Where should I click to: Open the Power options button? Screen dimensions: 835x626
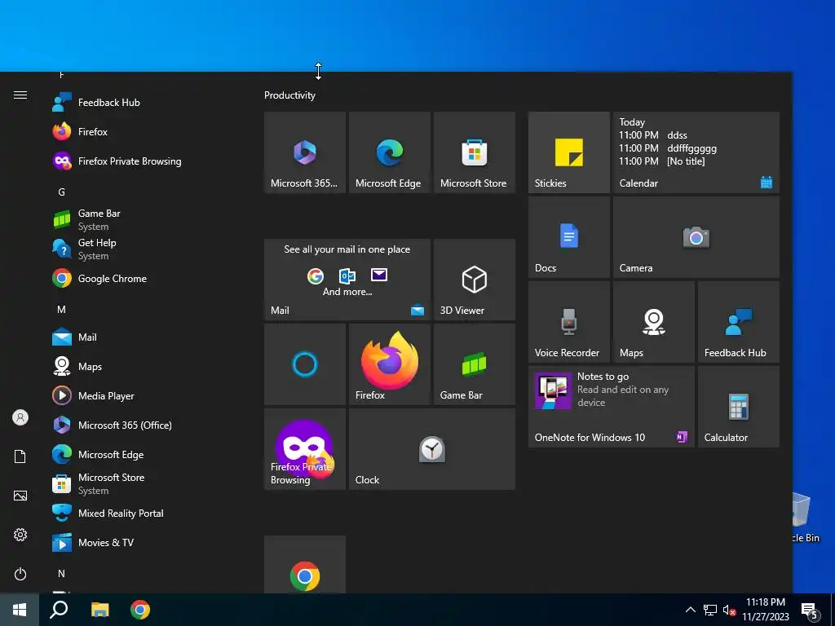(x=20, y=574)
